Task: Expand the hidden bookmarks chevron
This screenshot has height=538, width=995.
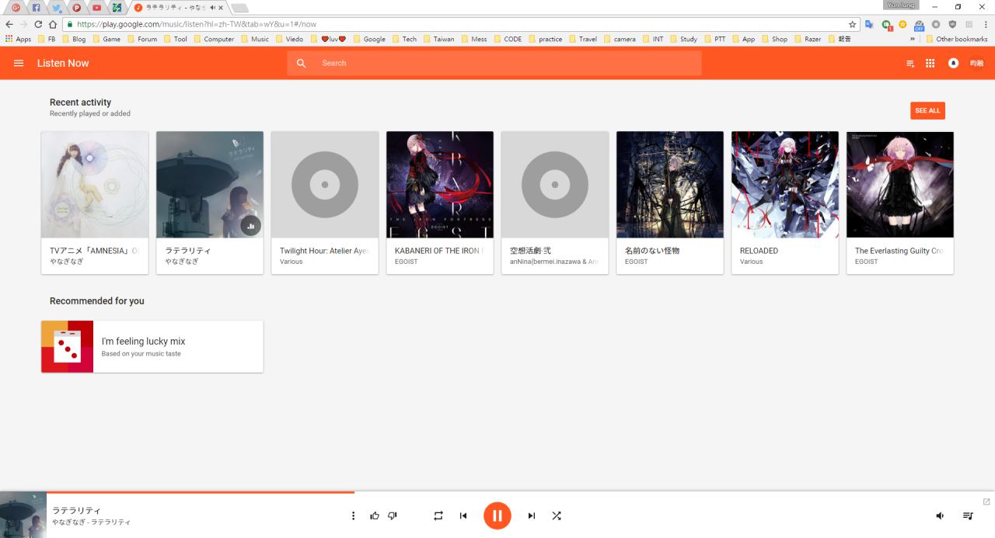Action: tap(913, 39)
